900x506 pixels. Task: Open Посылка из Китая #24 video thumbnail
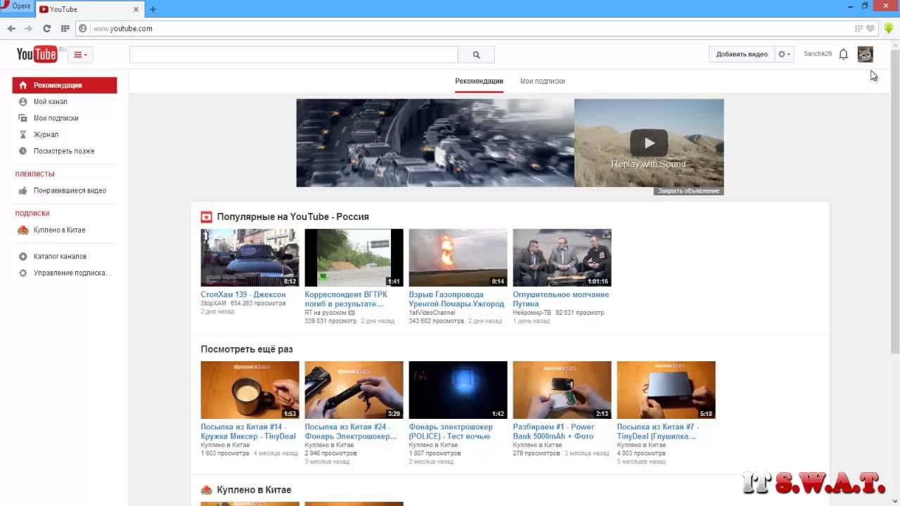[x=354, y=390]
